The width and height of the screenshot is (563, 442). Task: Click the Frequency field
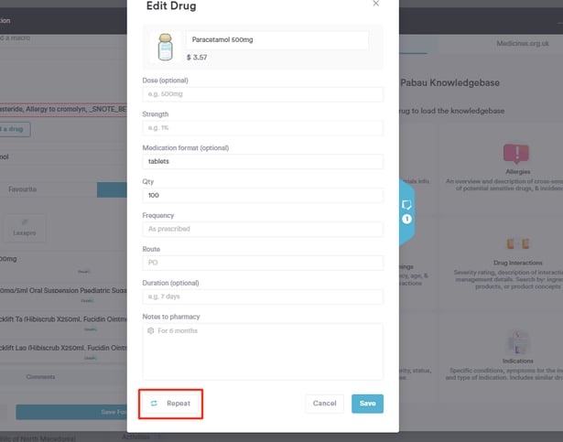[263, 230]
